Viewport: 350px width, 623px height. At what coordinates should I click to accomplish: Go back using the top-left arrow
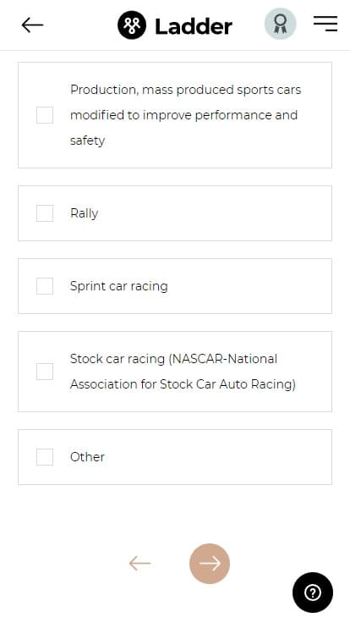32,25
